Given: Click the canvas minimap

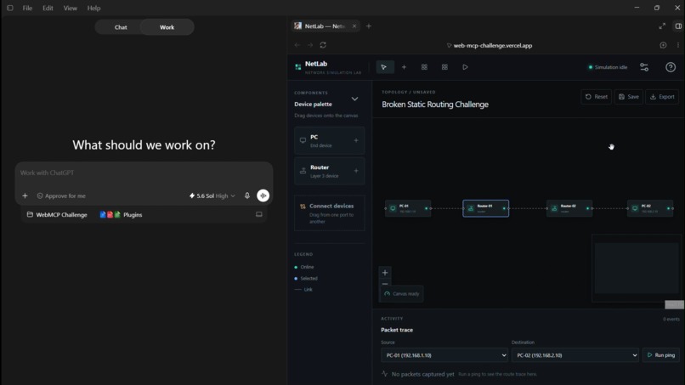Looking at the screenshot, I should [x=636, y=269].
